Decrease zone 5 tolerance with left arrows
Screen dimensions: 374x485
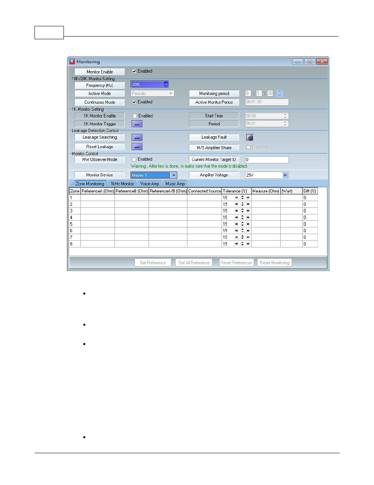pyautogui.click(x=236, y=224)
